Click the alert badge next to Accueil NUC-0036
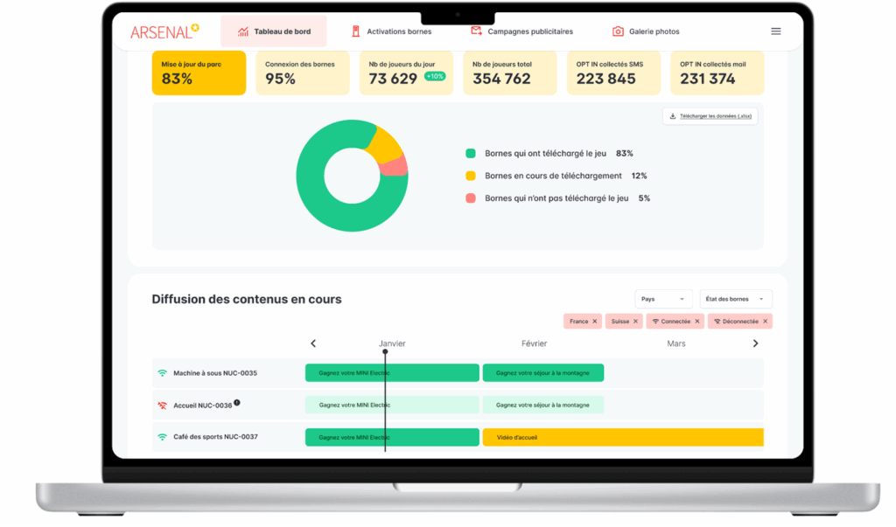The height and width of the screenshot is (527, 896). tap(236, 402)
